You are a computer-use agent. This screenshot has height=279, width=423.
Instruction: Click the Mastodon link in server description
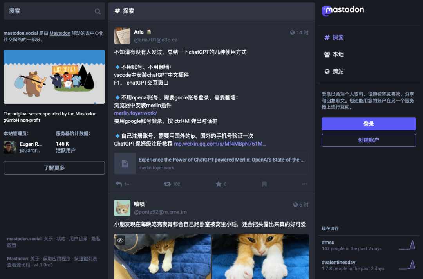[x=60, y=33]
